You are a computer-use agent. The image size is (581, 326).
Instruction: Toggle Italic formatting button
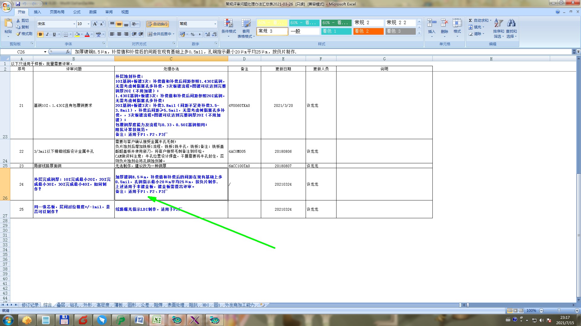47,34
